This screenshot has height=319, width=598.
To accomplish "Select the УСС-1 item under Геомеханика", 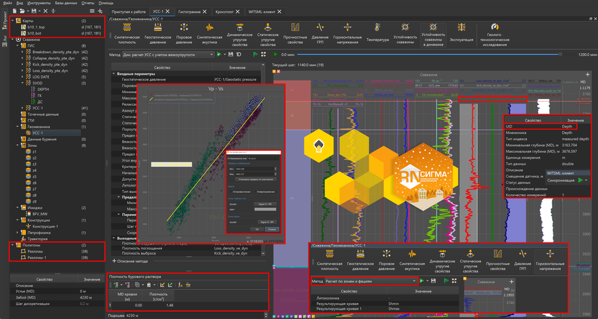I will point(38,133).
